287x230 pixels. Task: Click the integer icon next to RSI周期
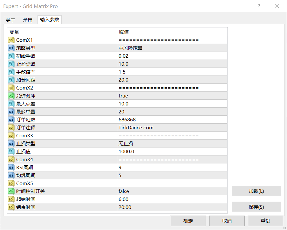11,167
